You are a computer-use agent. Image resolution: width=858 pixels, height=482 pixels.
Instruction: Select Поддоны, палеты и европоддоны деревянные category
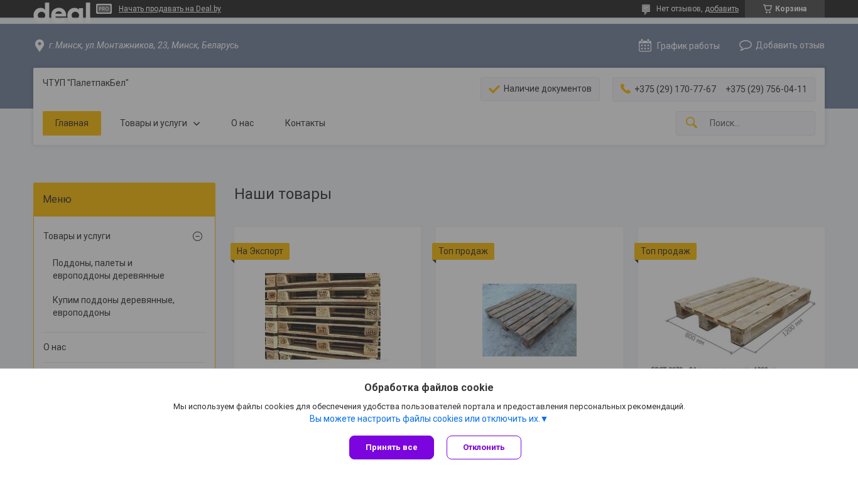point(109,269)
